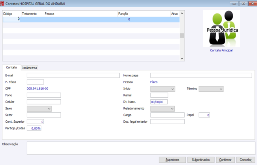Click the Ativo column header
Image resolution: width=257 pixels, height=165 pixels.
(175, 14)
